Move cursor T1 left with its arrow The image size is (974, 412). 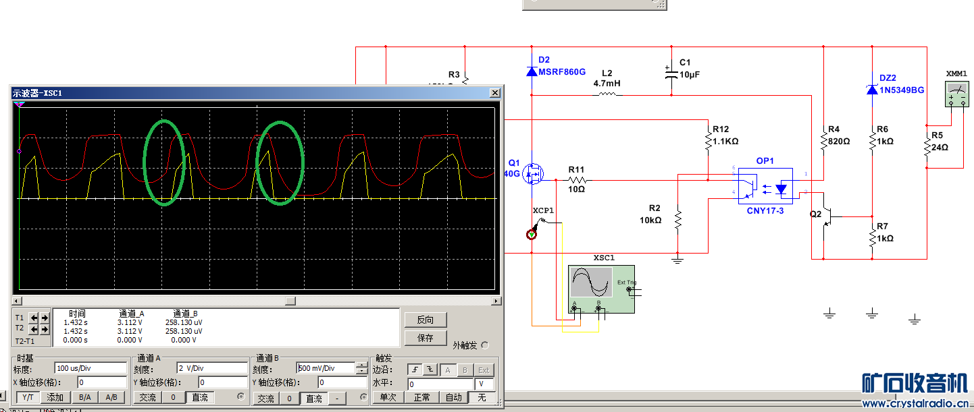34,318
